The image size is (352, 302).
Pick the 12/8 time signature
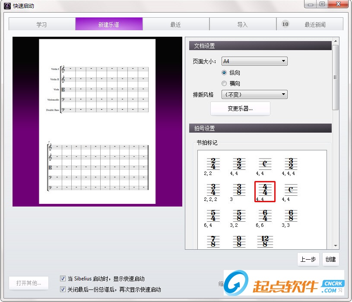[265, 242]
